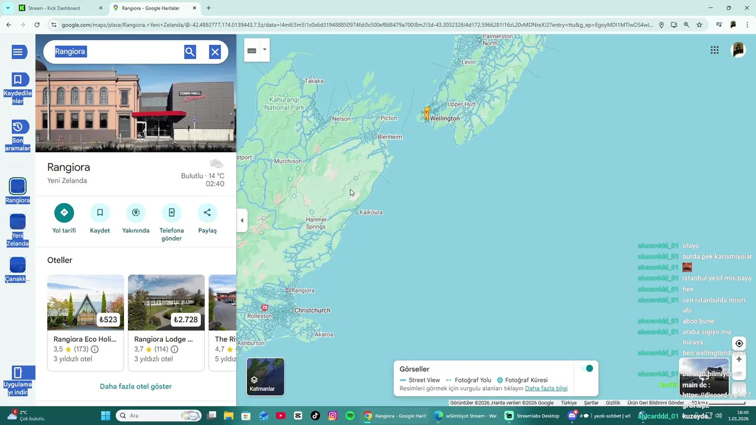The width and height of the screenshot is (756, 425).
Task: Open Windows Start menu
Action: coord(106,416)
